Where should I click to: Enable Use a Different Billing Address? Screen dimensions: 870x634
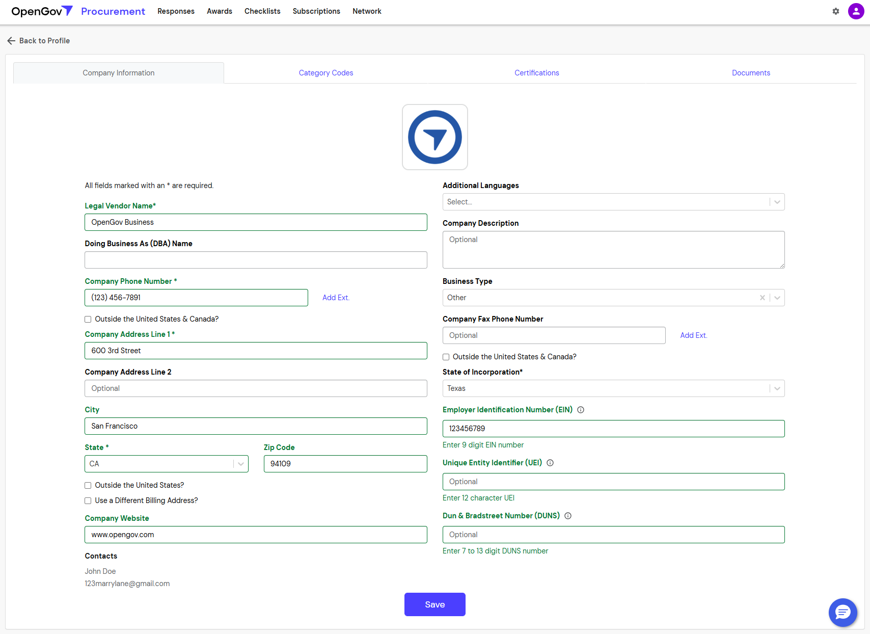(x=88, y=500)
